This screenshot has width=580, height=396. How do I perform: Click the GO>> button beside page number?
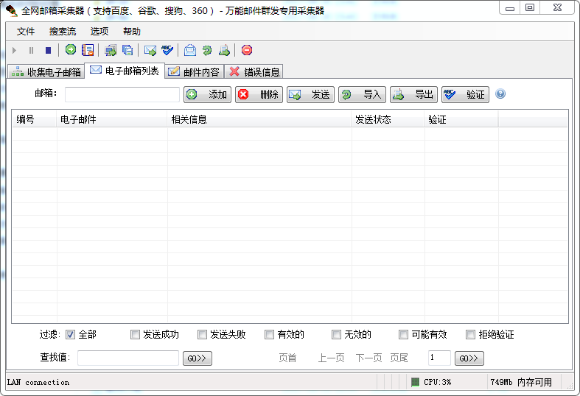(469, 358)
